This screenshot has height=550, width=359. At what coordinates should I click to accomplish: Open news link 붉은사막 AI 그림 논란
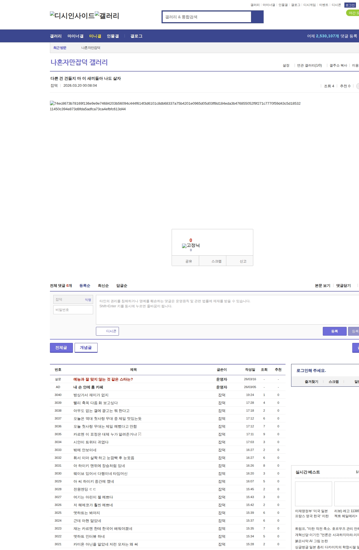pos(311,541)
